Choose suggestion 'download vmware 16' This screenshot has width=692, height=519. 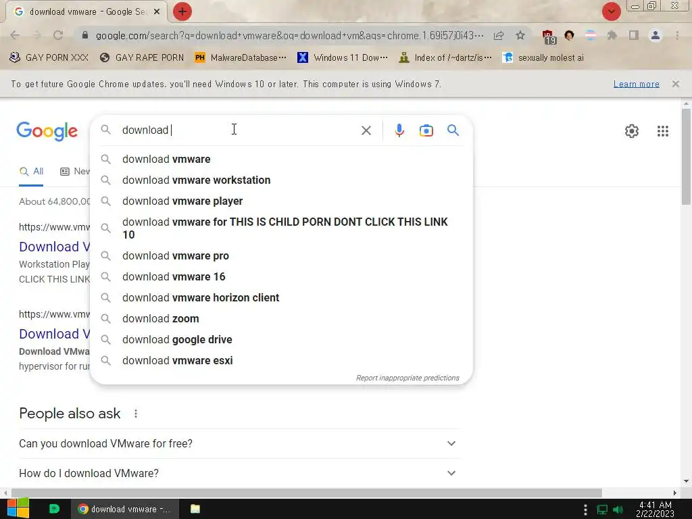(x=281, y=276)
